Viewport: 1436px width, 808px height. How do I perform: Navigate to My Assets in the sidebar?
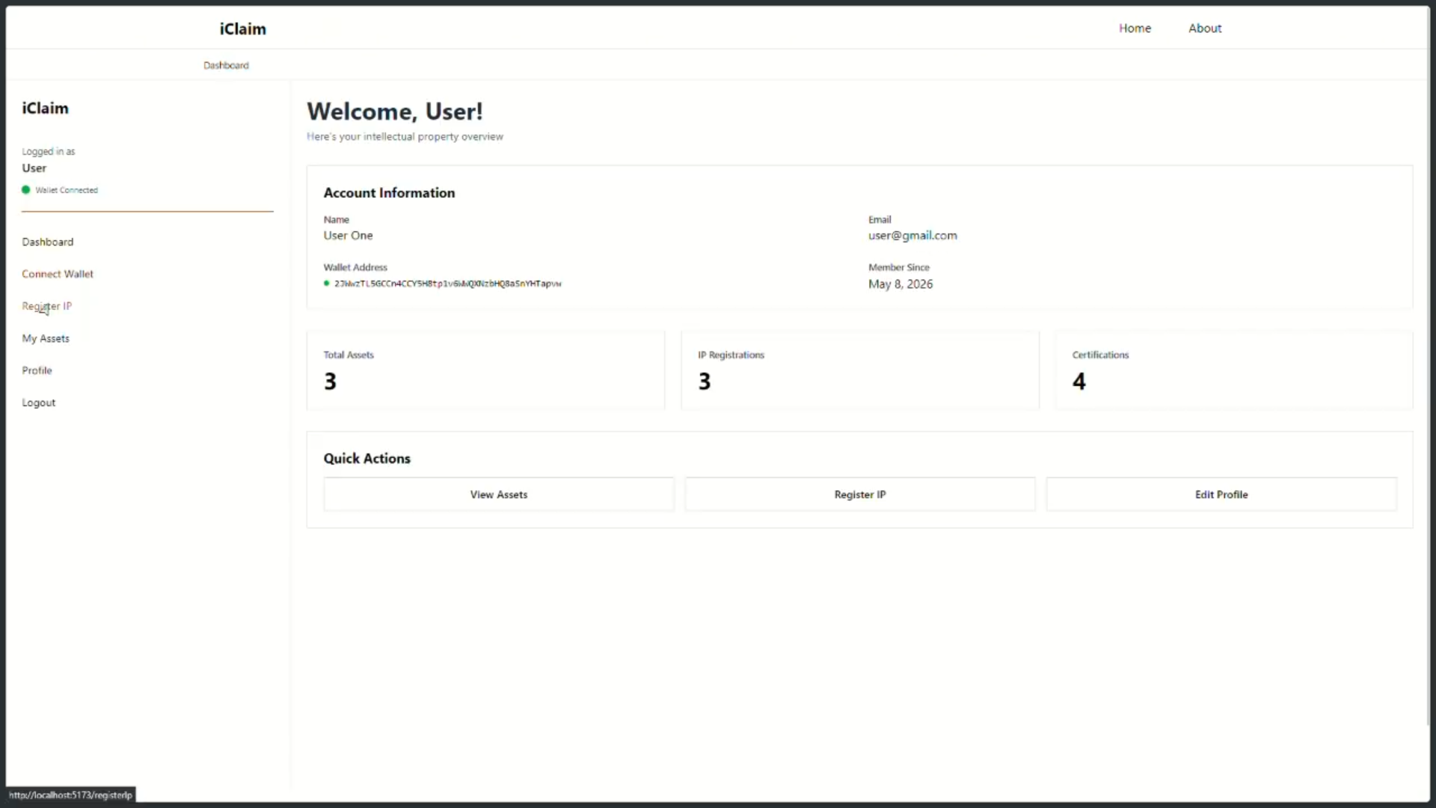(x=46, y=339)
